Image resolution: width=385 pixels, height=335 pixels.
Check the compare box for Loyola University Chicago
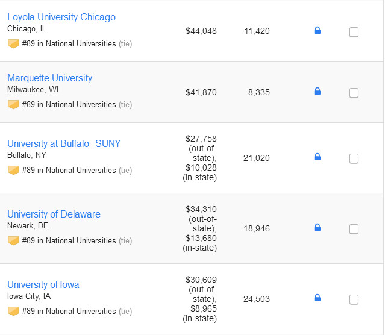click(x=354, y=32)
